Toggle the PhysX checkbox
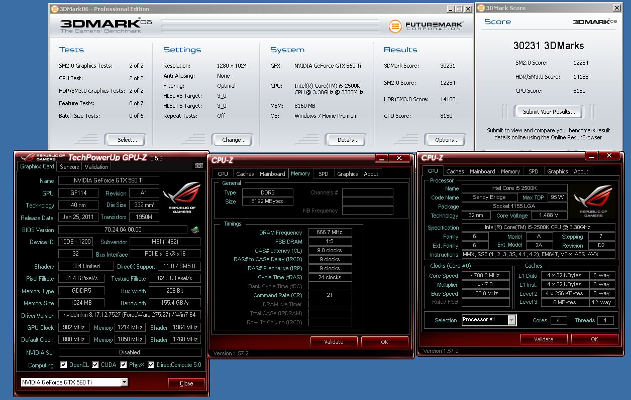This screenshot has width=631, height=400. [124, 365]
